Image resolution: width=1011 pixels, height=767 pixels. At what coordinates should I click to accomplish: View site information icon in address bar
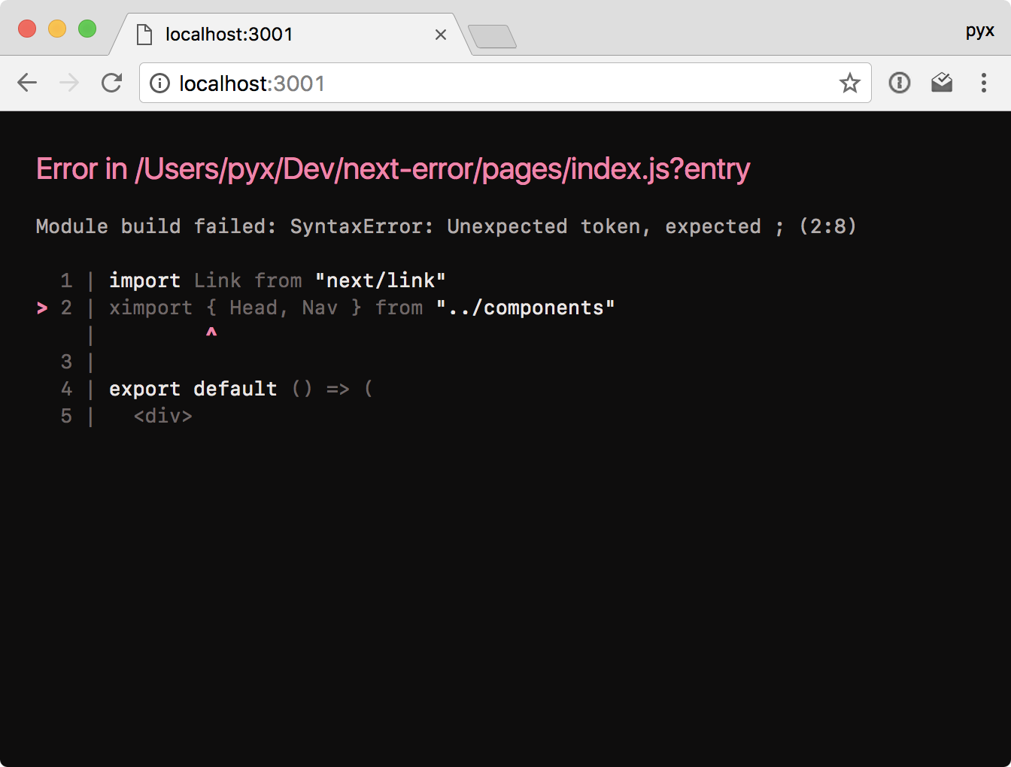159,83
